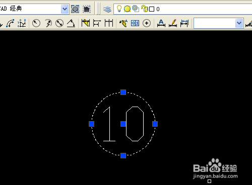Click the bottom grip of the circle

[123, 155]
